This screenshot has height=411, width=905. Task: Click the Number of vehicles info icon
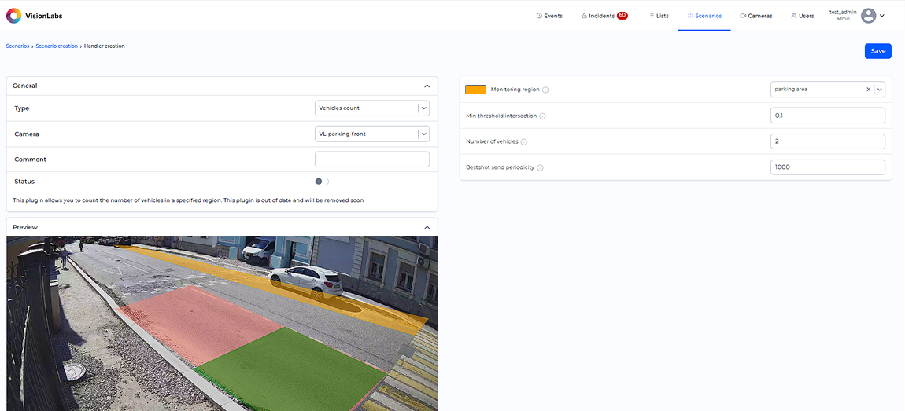(x=524, y=142)
